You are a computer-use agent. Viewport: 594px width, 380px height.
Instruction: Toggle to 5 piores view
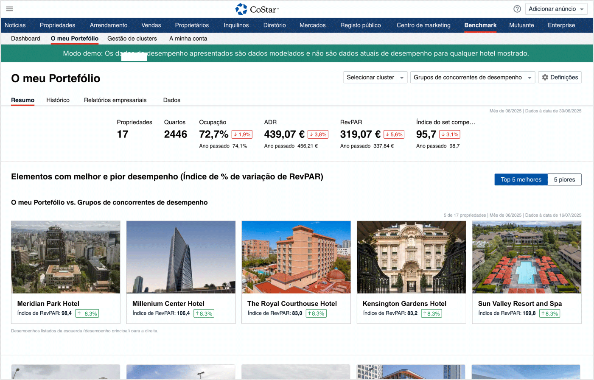point(564,179)
